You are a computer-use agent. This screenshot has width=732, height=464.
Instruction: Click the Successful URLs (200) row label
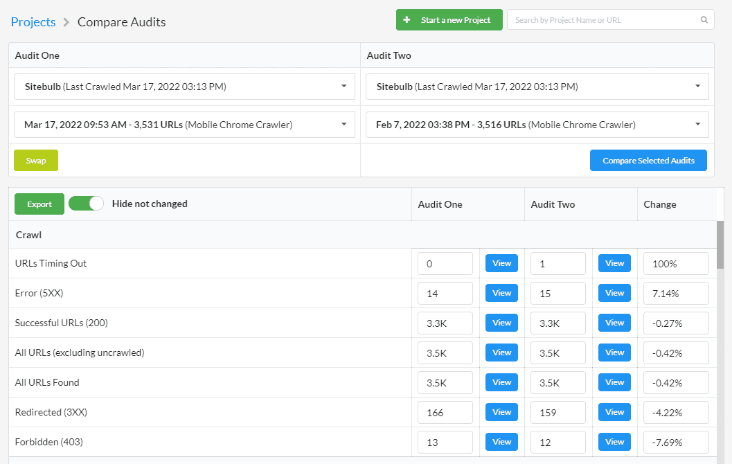point(61,323)
